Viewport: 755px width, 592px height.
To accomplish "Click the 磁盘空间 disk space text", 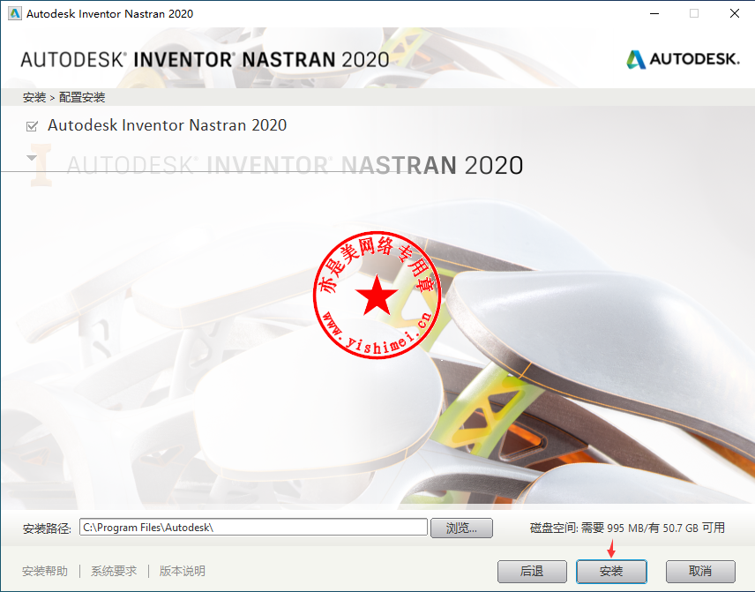I will (627, 528).
